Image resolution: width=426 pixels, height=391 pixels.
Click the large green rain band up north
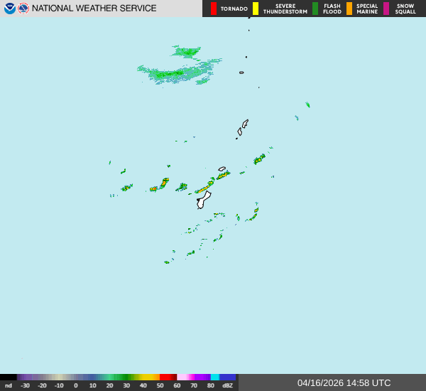click(x=176, y=73)
